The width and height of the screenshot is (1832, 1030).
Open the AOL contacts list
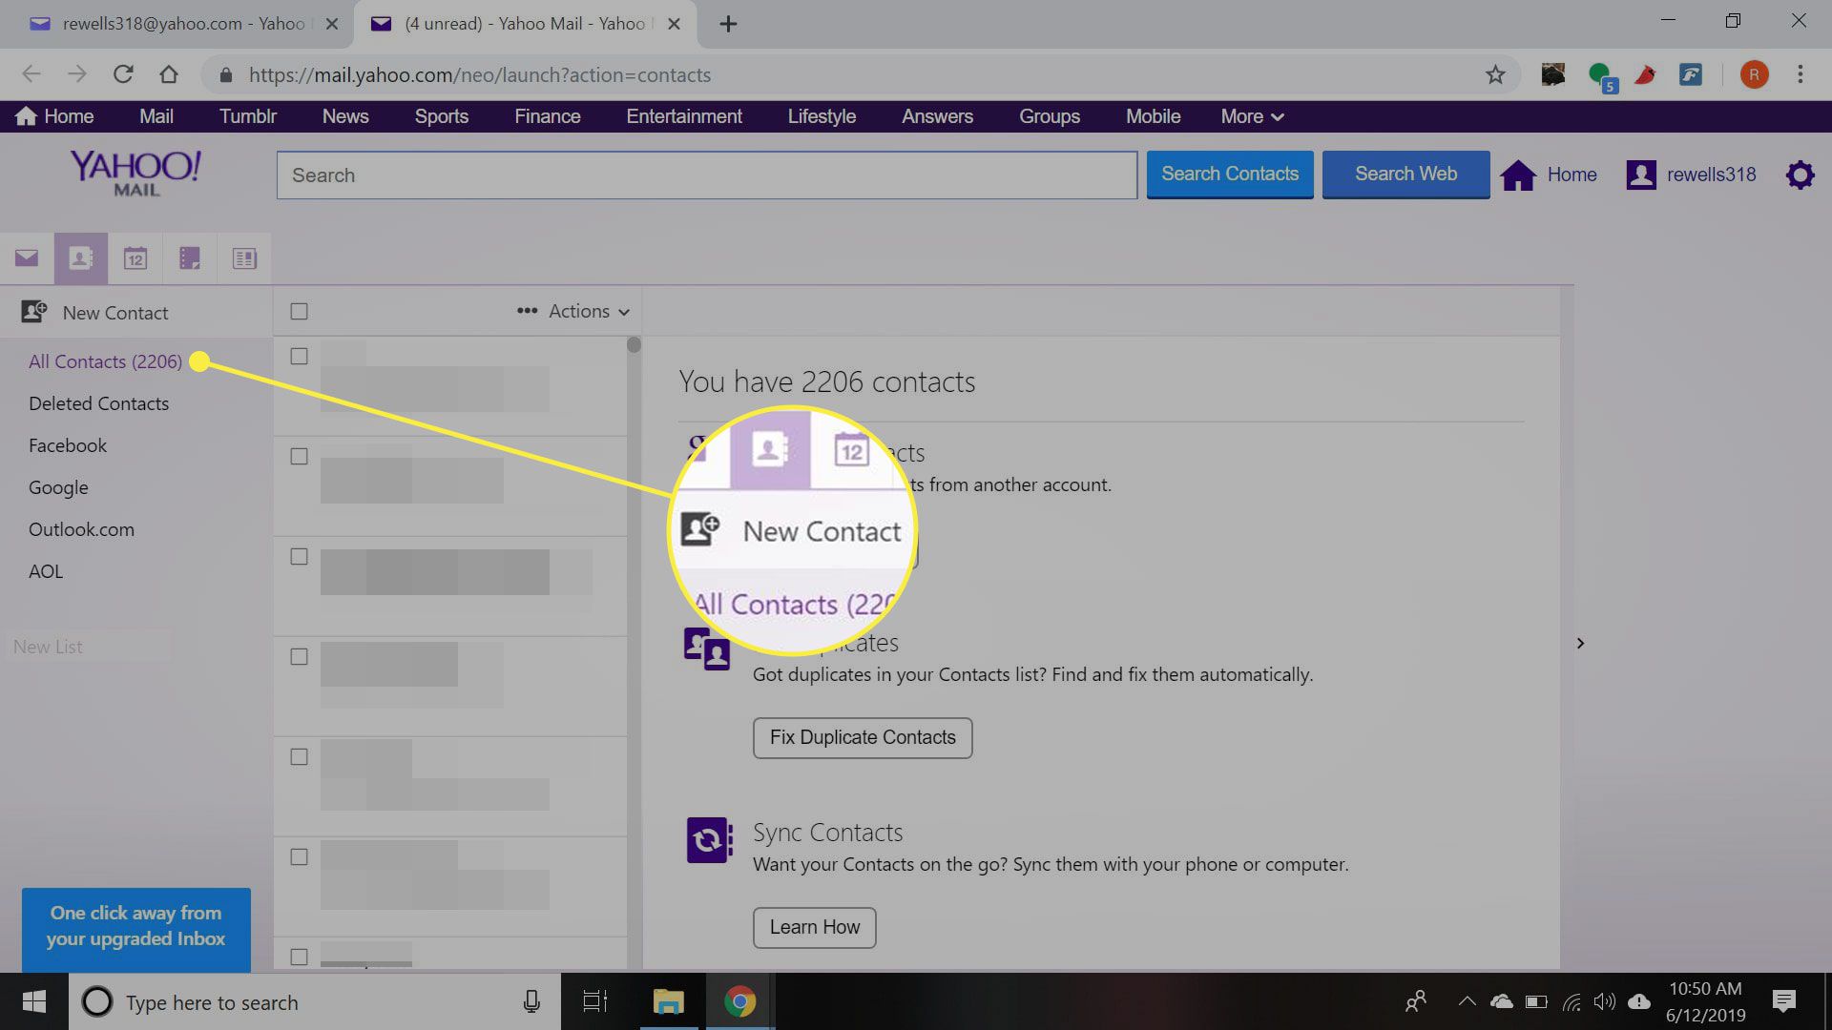pyautogui.click(x=46, y=571)
